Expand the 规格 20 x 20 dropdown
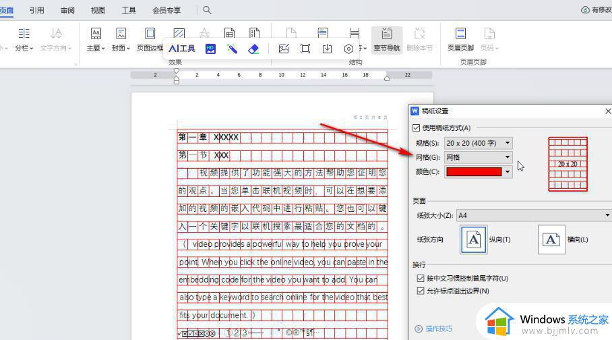The image size is (612, 340). pyautogui.click(x=479, y=143)
